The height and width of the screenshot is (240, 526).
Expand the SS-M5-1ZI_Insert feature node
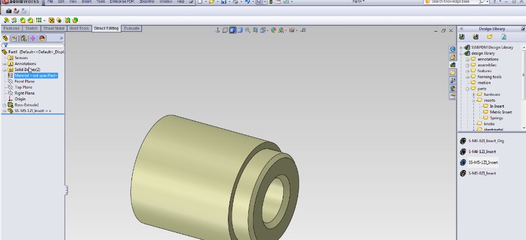(x=4, y=111)
